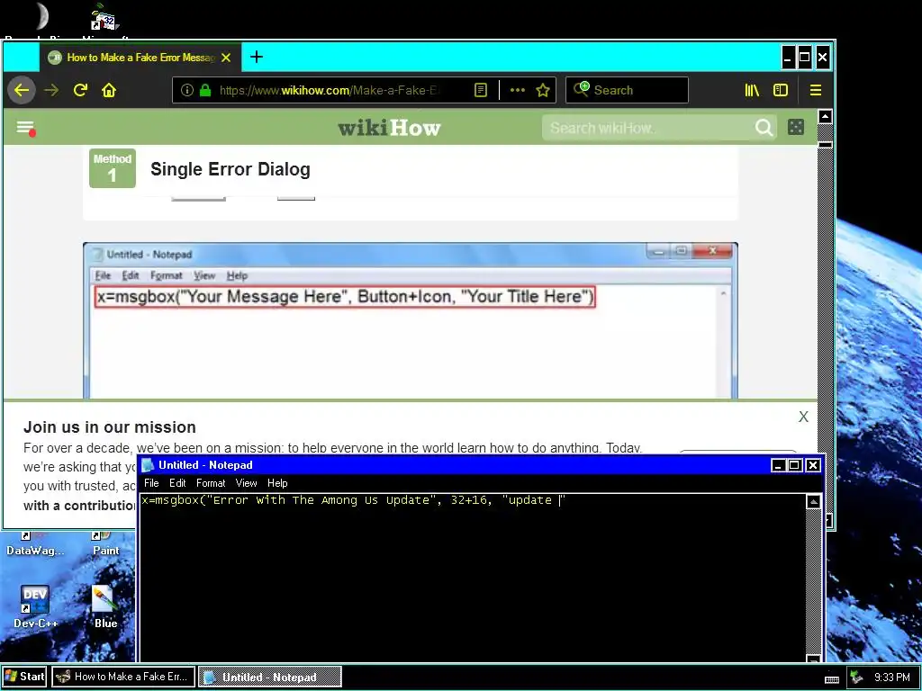The image size is (922, 691).
Task: Click the browser forward arrow
Action: (x=51, y=91)
